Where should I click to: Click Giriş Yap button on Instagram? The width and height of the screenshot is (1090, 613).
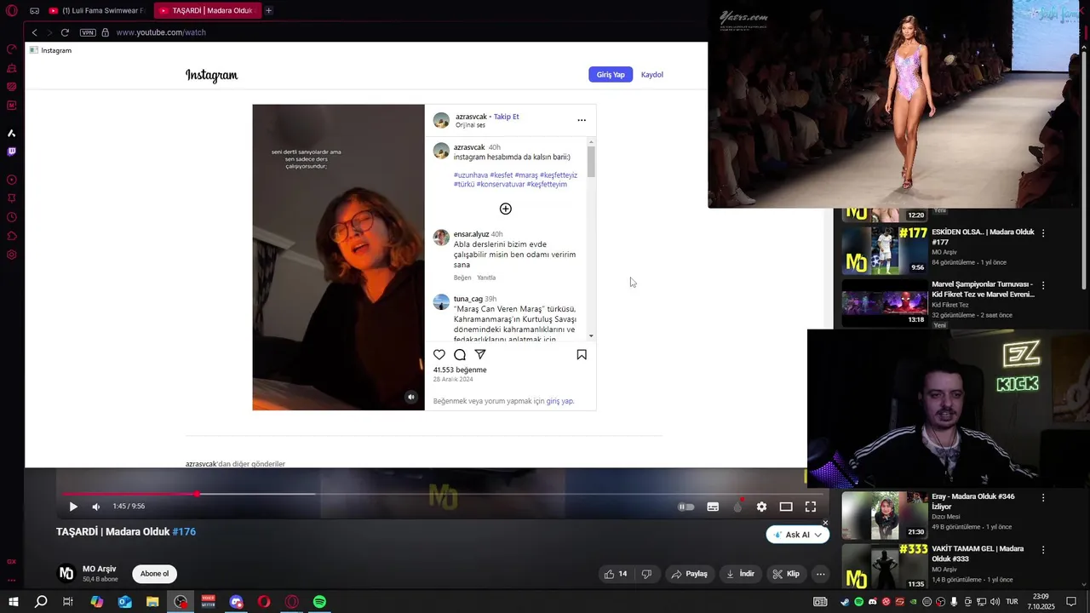click(611, 75)
